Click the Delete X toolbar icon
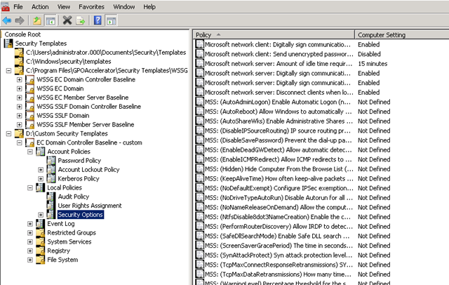 (67, 20)
